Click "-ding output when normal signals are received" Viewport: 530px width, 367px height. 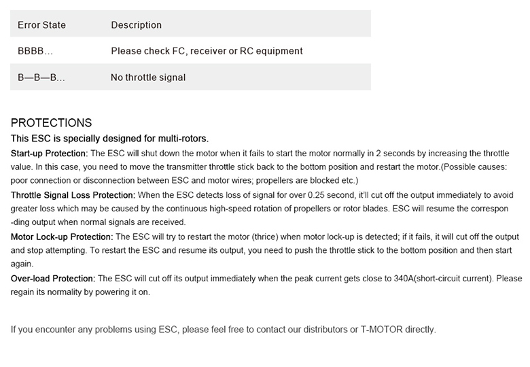[x=98, y=222]
